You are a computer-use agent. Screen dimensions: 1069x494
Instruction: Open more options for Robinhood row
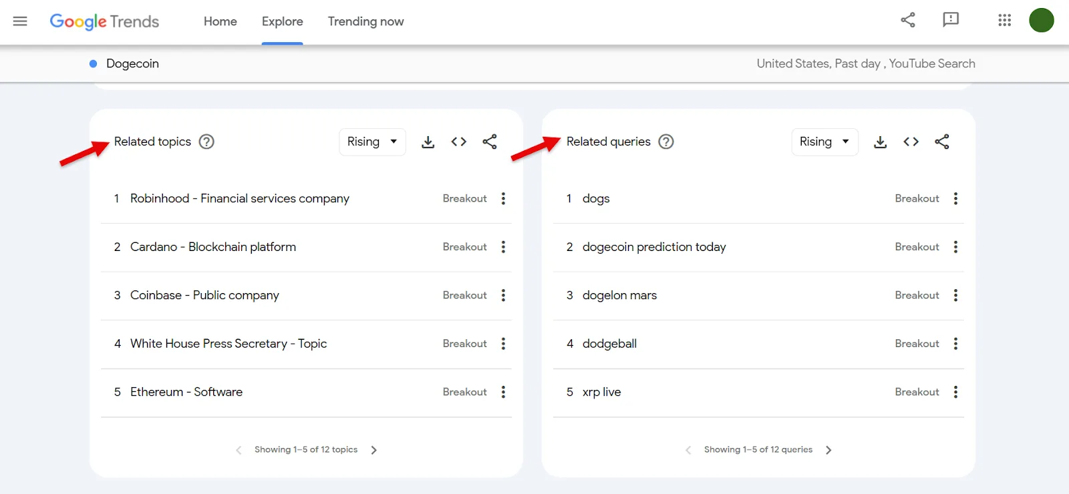coord(504,198)
